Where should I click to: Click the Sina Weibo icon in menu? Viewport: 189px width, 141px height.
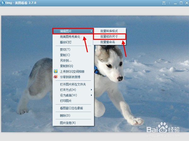(55, 76)
